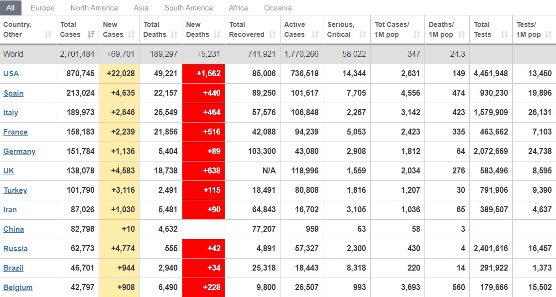
Task: Click Tot Cases/1M pop sort icon
Action: 417,34
